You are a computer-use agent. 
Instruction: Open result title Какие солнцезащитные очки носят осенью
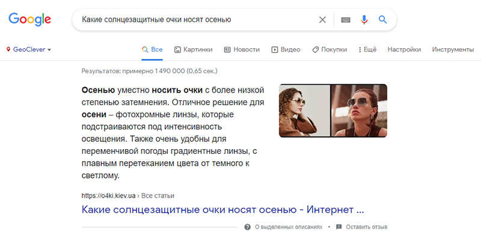pyautogui.click(x=222, y=210)
